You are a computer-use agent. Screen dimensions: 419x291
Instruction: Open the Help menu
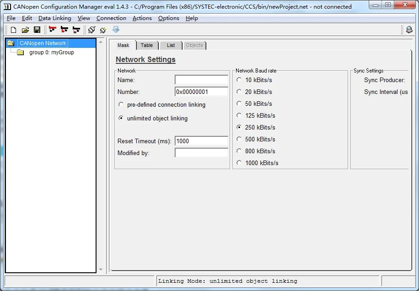click(x=192, y=18)
